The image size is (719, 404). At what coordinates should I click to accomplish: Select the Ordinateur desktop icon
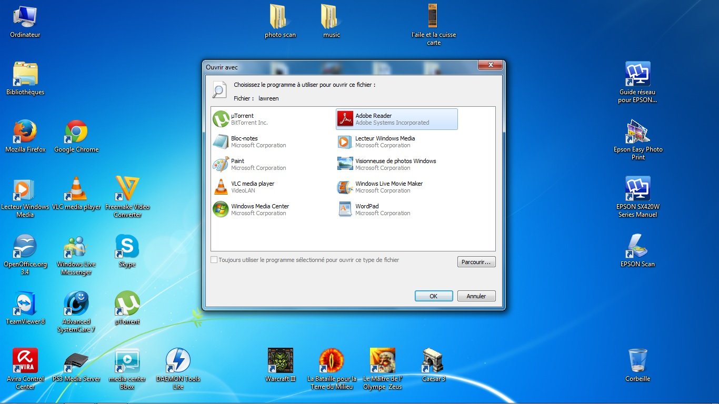tap(25, 22)
